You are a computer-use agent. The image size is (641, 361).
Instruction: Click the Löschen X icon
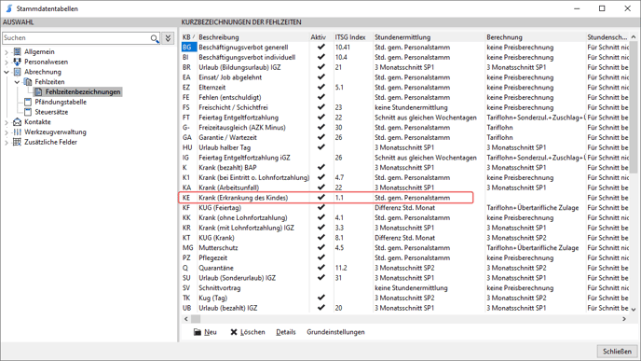click(x=234, y=332)
